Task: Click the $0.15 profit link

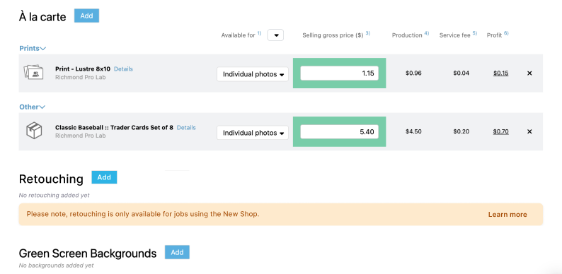Action: click(500, 73)
